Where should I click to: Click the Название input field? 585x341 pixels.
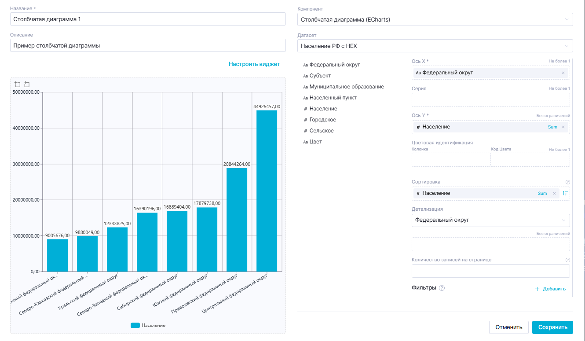click(148, 19)
